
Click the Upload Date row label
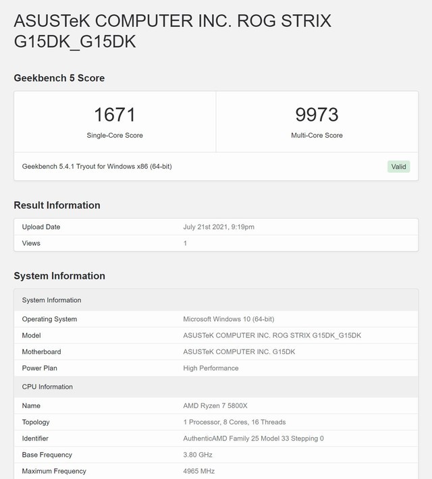pos(41,227)
